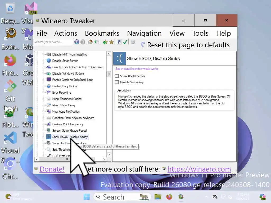271x203 pixels.
Task: Click the sad face BSOD header icon
Action: coord(119,58)
